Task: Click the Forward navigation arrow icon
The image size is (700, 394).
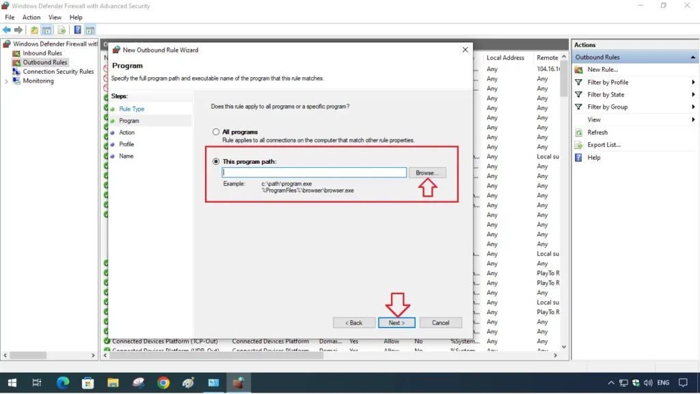Action: (x=18, y=29)
